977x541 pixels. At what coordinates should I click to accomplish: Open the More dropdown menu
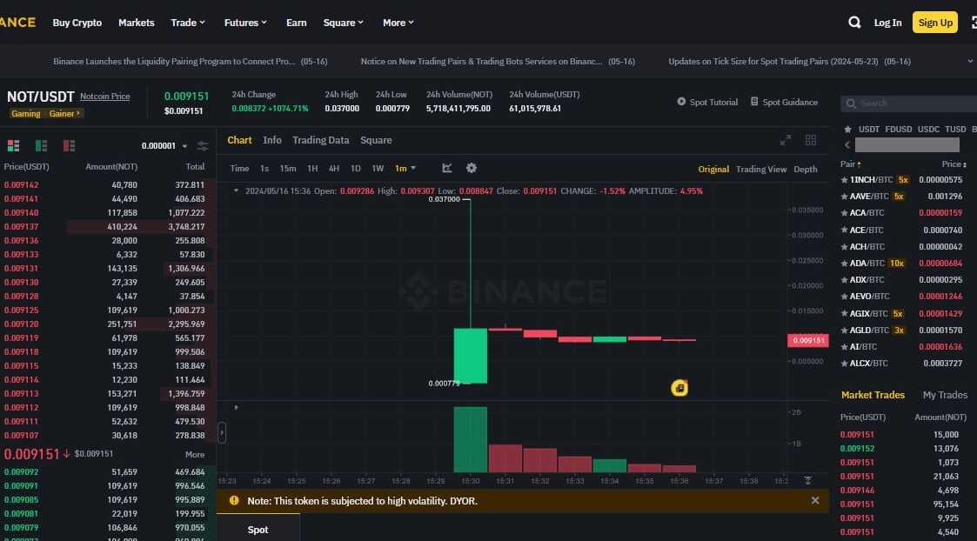[x=398, y=23]
